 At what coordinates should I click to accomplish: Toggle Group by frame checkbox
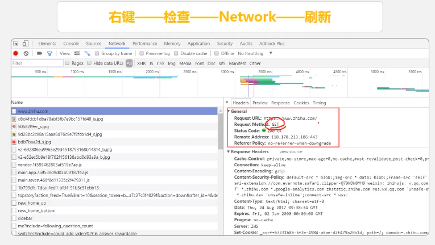point(97,53)
